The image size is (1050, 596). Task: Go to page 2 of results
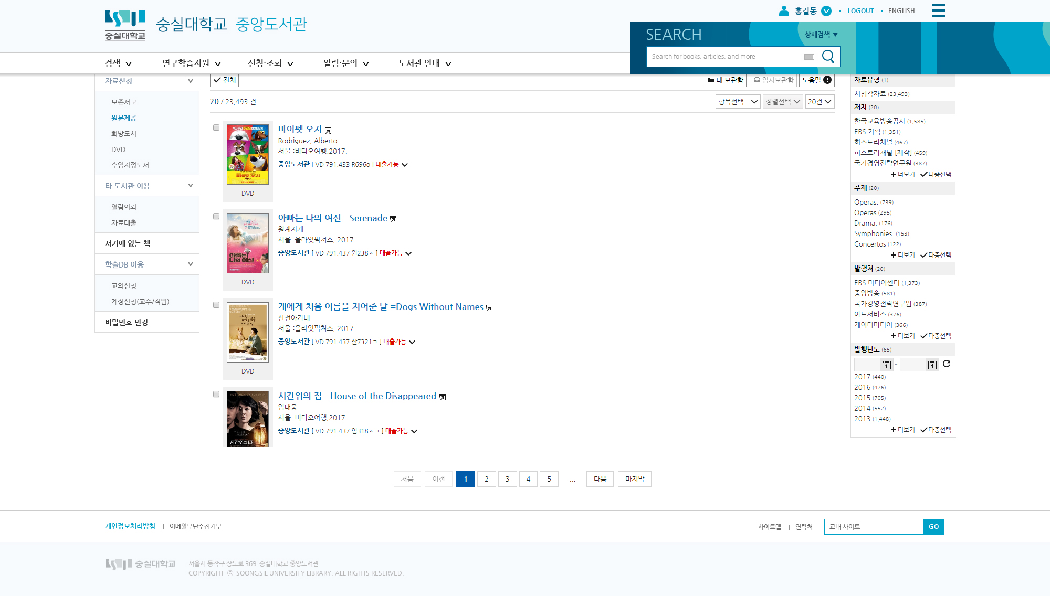click(487, 479)
